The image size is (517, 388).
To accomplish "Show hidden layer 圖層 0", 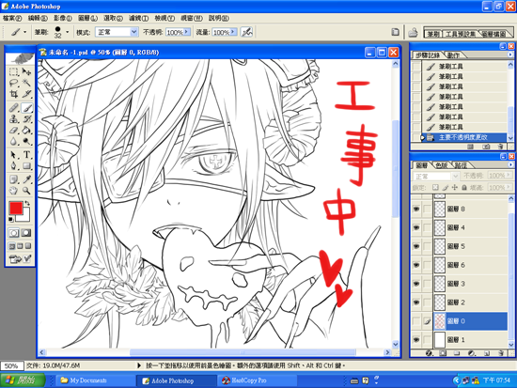I will [x=416, y=321].
